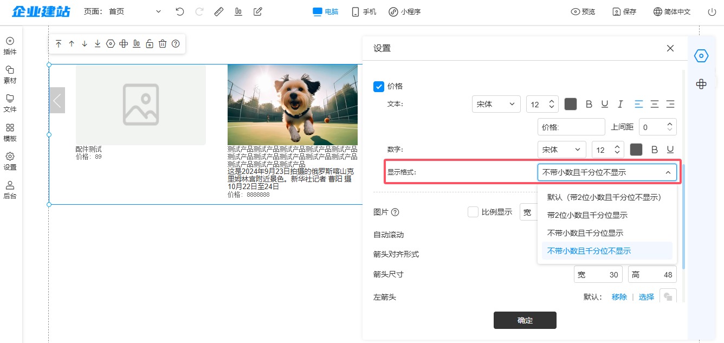This screenshot has width=724, height=343.
Task: Expand the text font 宋体 dropdown
Action: pos(496,104)
